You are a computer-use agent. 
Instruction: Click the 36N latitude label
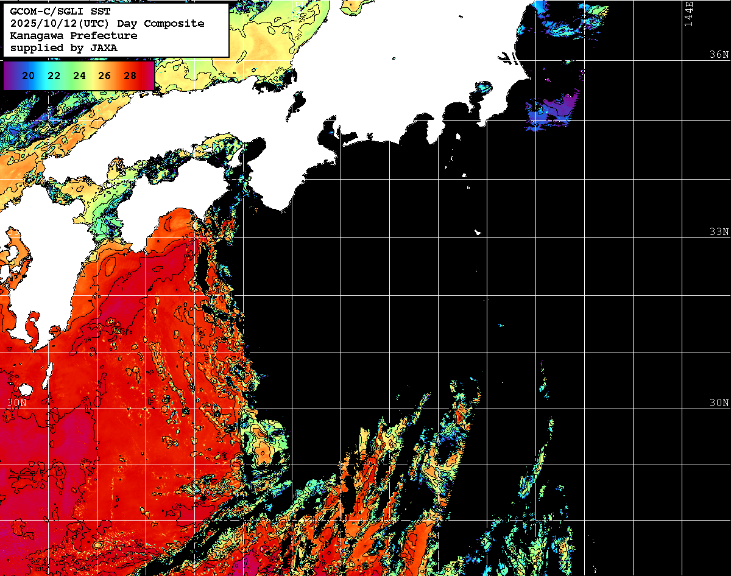[x=719, y=54]
